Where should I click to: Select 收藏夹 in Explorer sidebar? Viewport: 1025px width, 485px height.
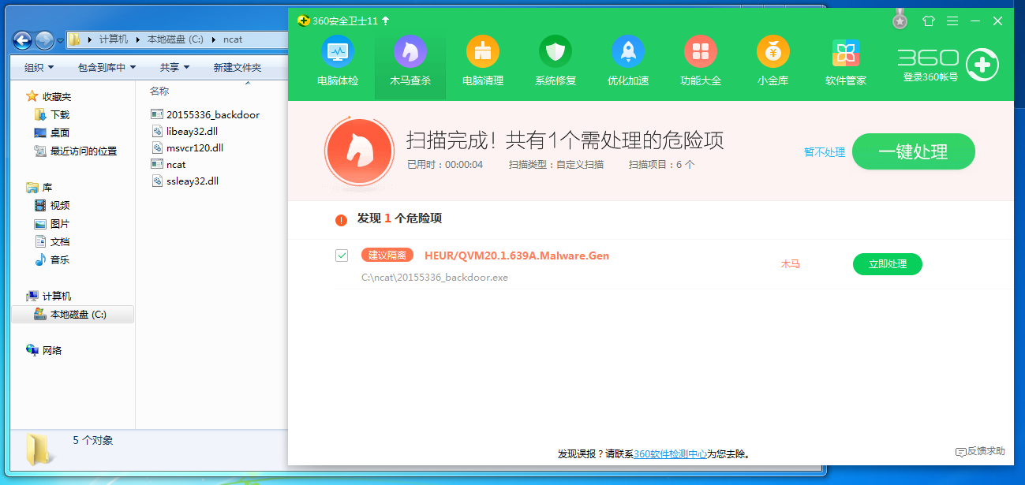point(48,96)
